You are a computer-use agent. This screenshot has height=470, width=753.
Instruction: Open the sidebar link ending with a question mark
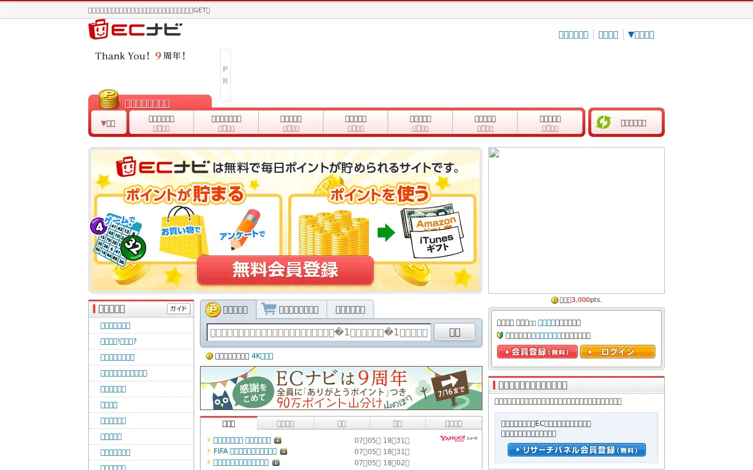118,341
